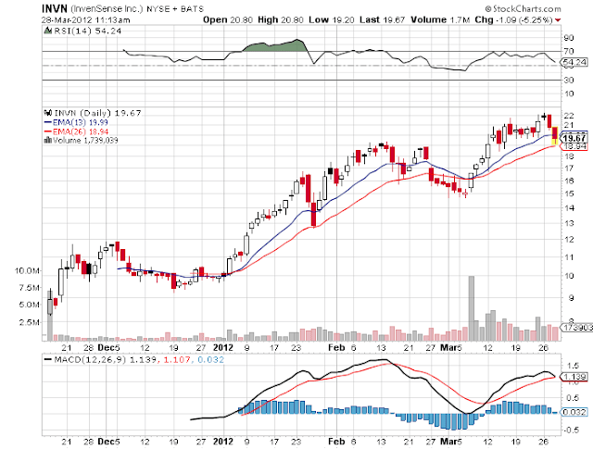Click the StockCharts.com label at top right
This screenshot has width=593, height=449.
[523, 8]
